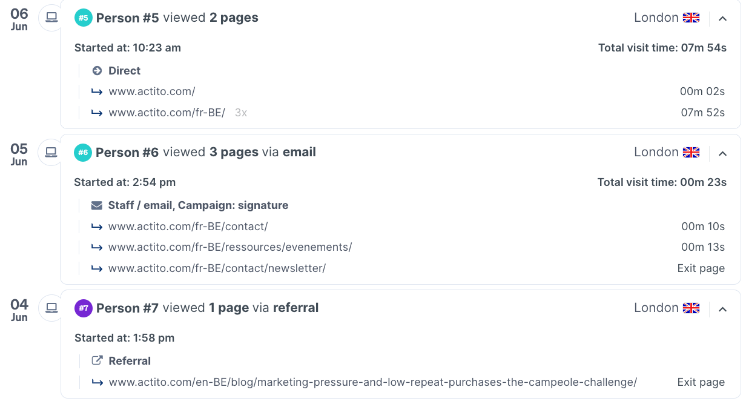Screen dimensions: 746x401
Task: Click London location text for Person #5
Action: [656, 18]
